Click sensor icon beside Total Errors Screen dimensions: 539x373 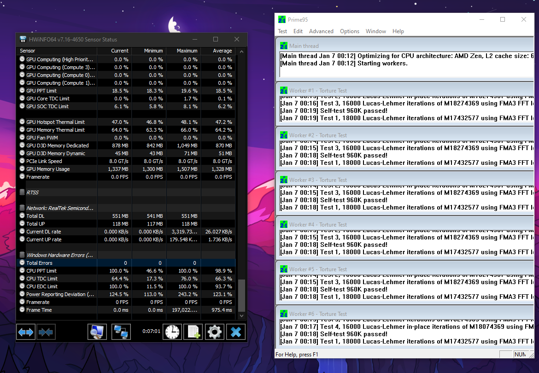coord(22,262)
